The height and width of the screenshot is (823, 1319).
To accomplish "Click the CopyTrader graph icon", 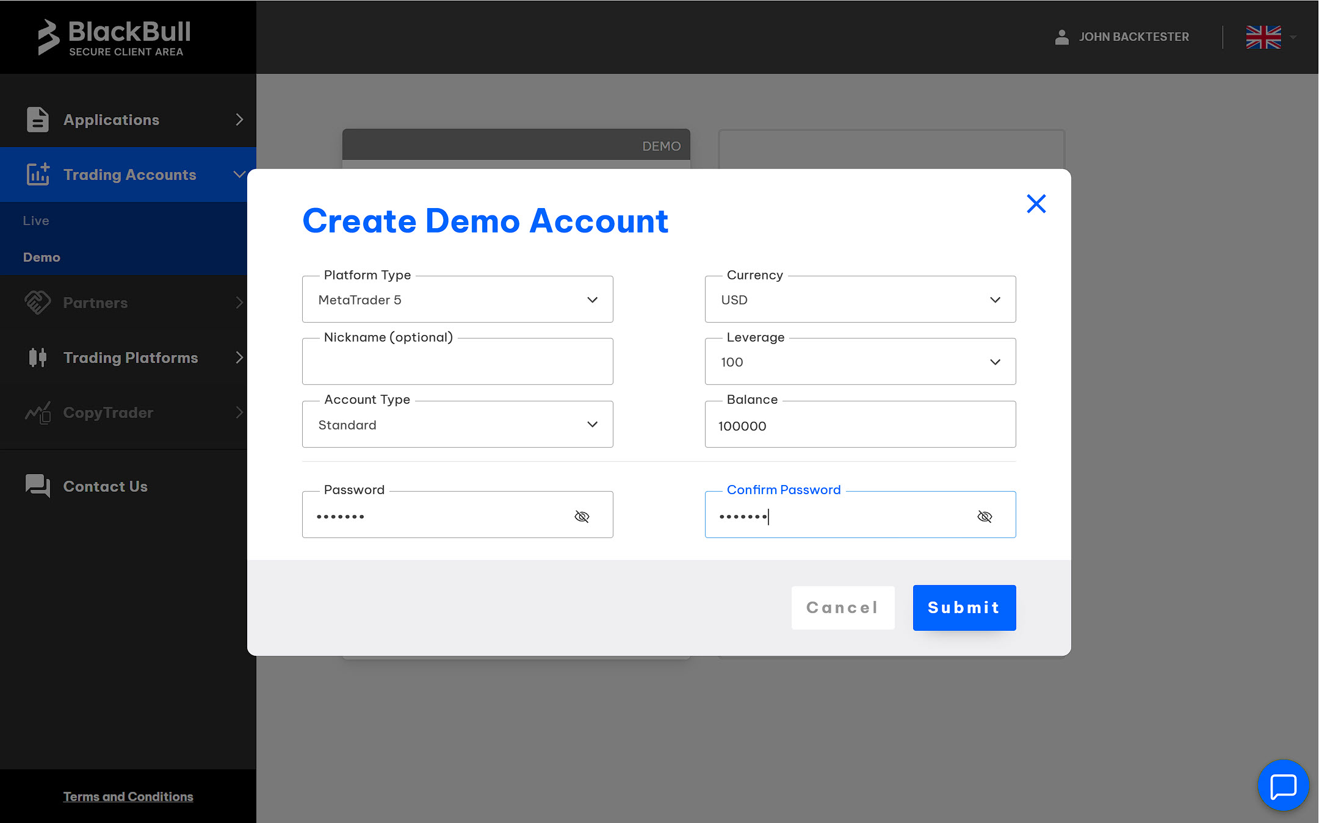I will [x=37, y=412].
